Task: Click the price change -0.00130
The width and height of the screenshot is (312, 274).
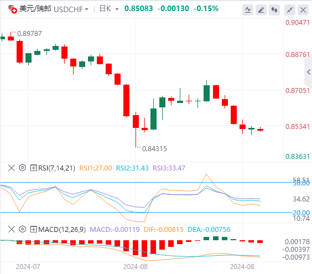Action: pos(173,8)
